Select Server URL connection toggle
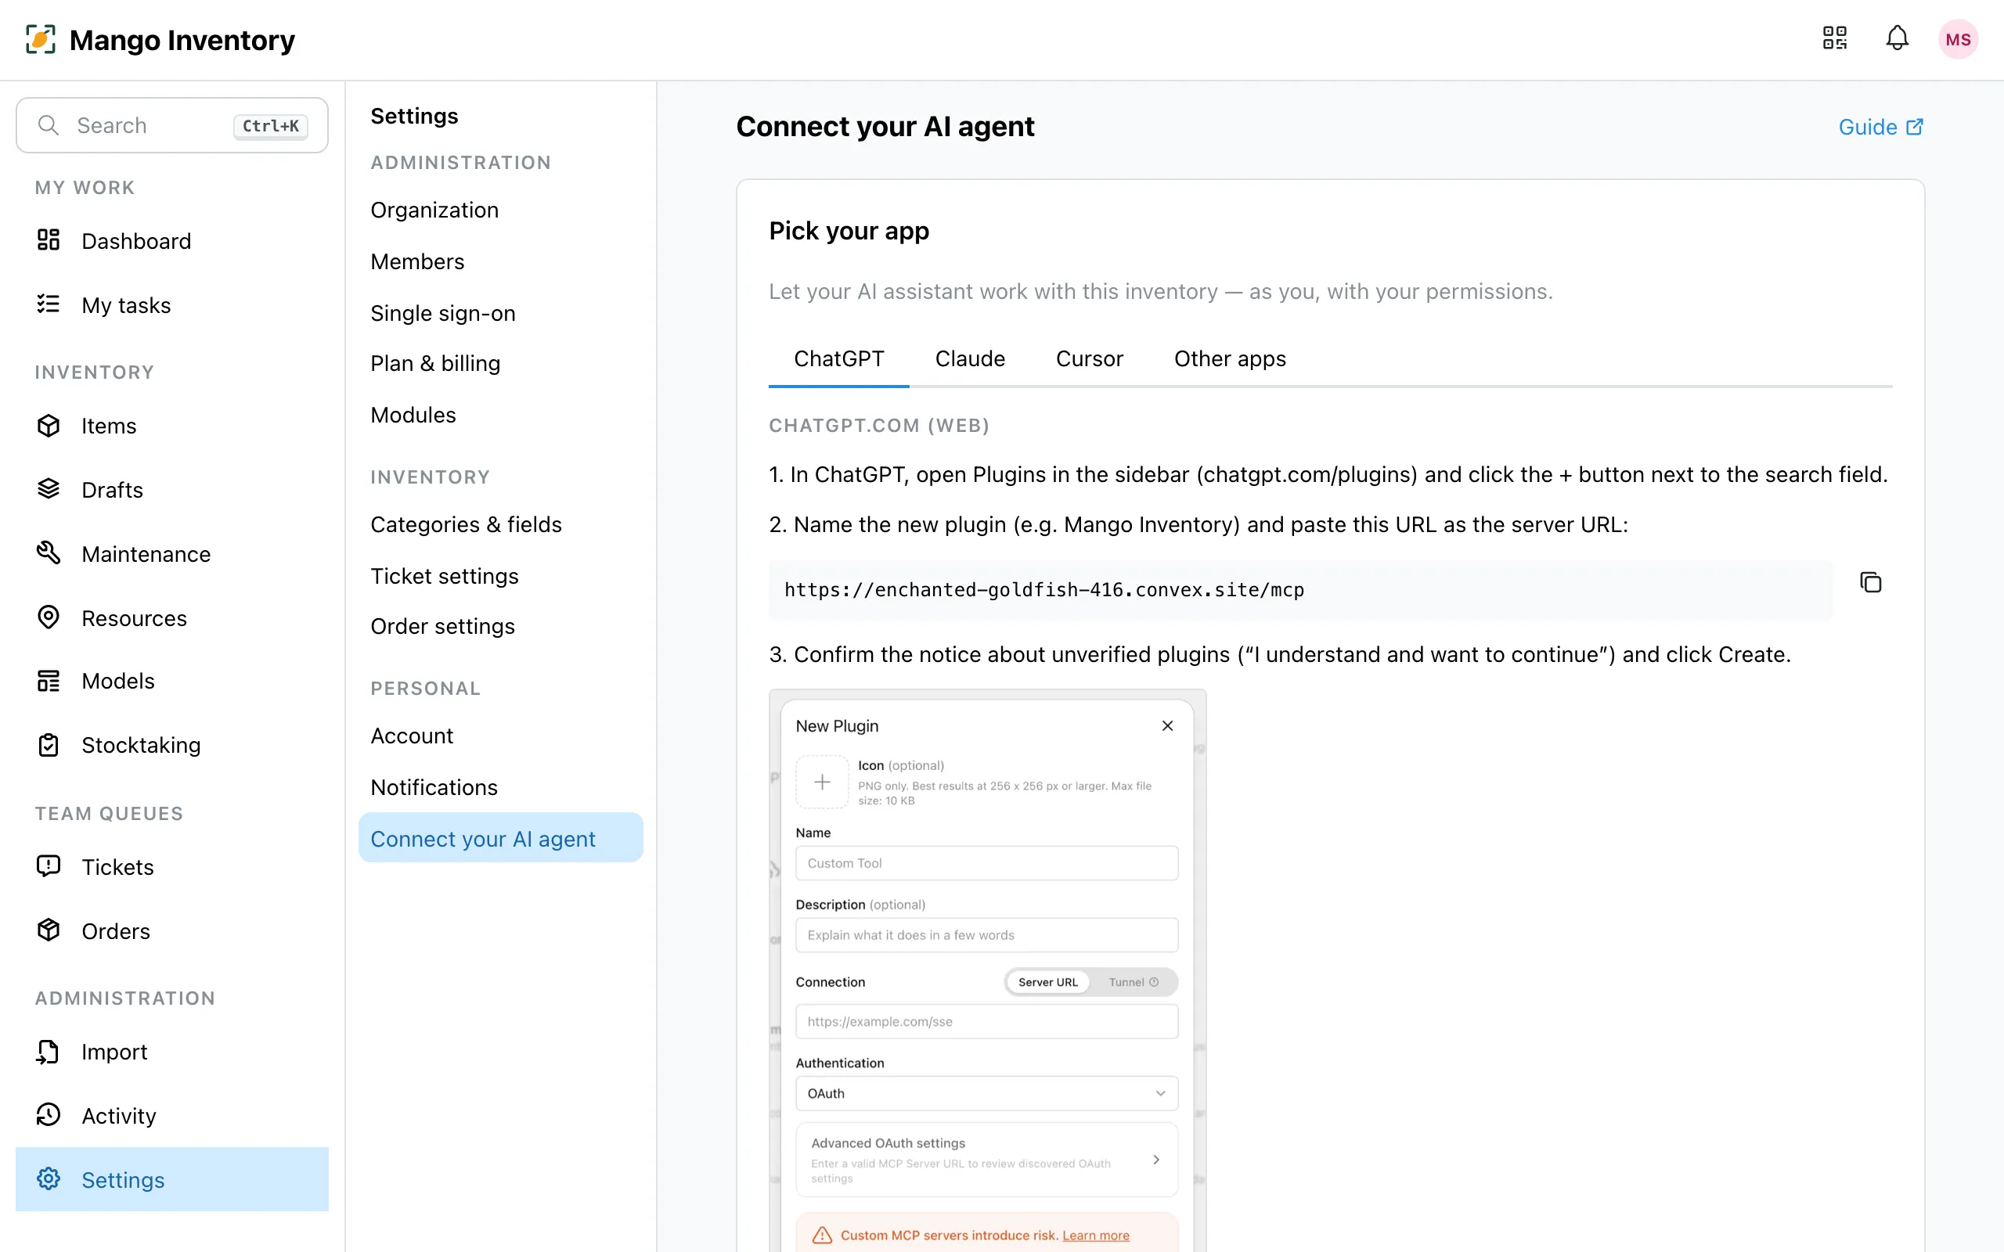The width and height of the screenshot is (2004, 1252). [x=1047, y=982]
